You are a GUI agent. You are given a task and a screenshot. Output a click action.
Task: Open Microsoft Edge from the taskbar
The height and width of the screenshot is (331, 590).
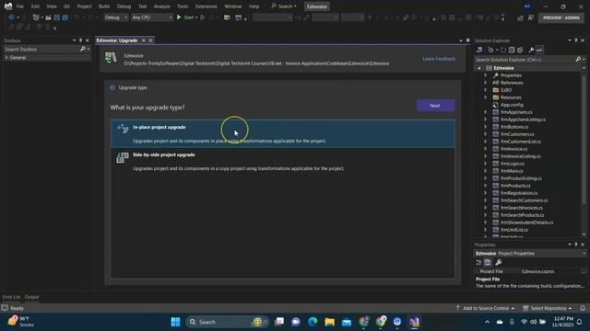pos(313,322)
